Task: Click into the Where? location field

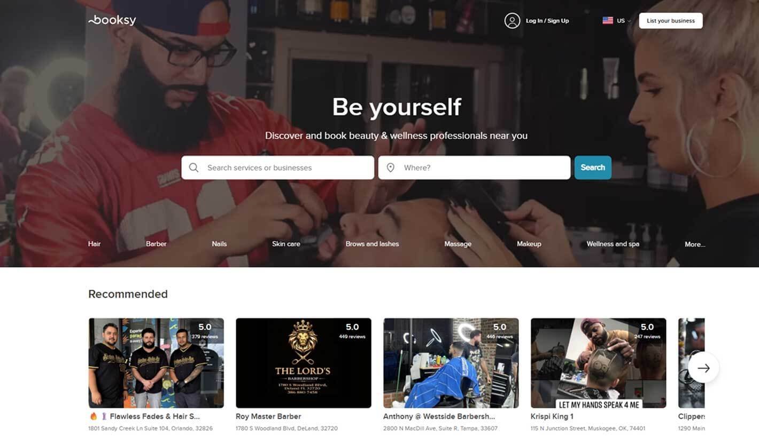Action: (474, 168)
